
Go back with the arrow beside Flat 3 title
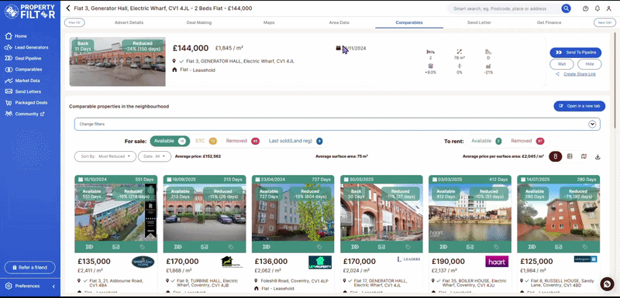click(x=68, y=9)
